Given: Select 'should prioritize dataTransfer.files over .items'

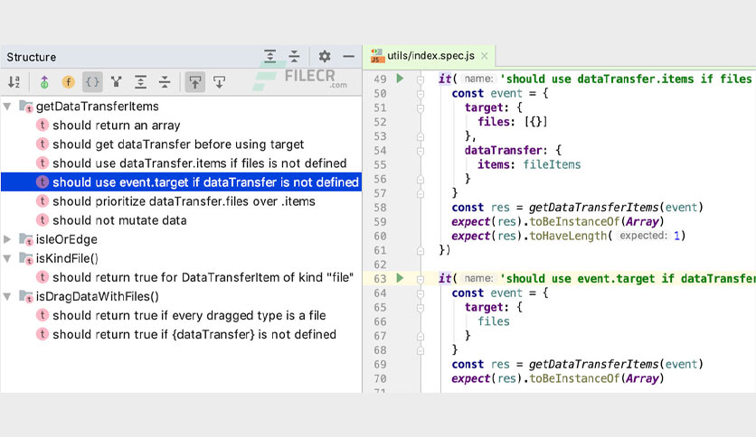Looking at the screenshot, I should click(x=181, y=201).
